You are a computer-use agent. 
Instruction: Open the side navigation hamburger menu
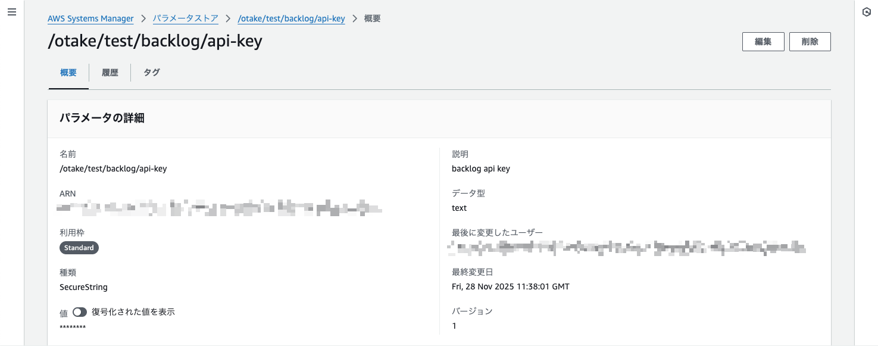(11, 13)
